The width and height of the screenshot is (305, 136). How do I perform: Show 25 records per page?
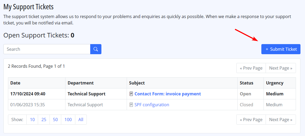44,120
